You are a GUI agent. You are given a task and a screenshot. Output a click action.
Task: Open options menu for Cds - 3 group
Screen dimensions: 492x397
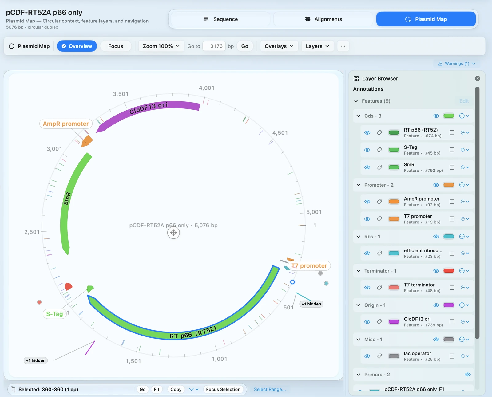click(x=464, y=116)
